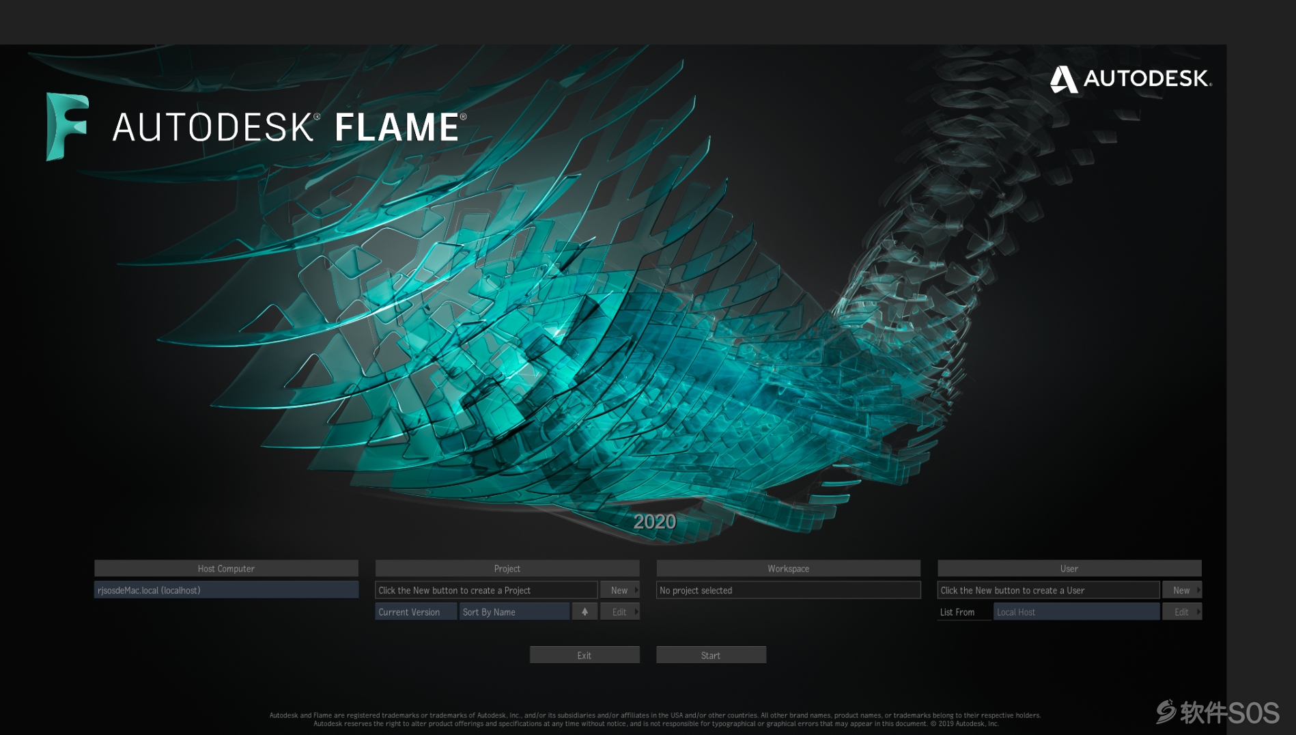
Task: Click the Autodesk logo in top right
Action: 1131,79
